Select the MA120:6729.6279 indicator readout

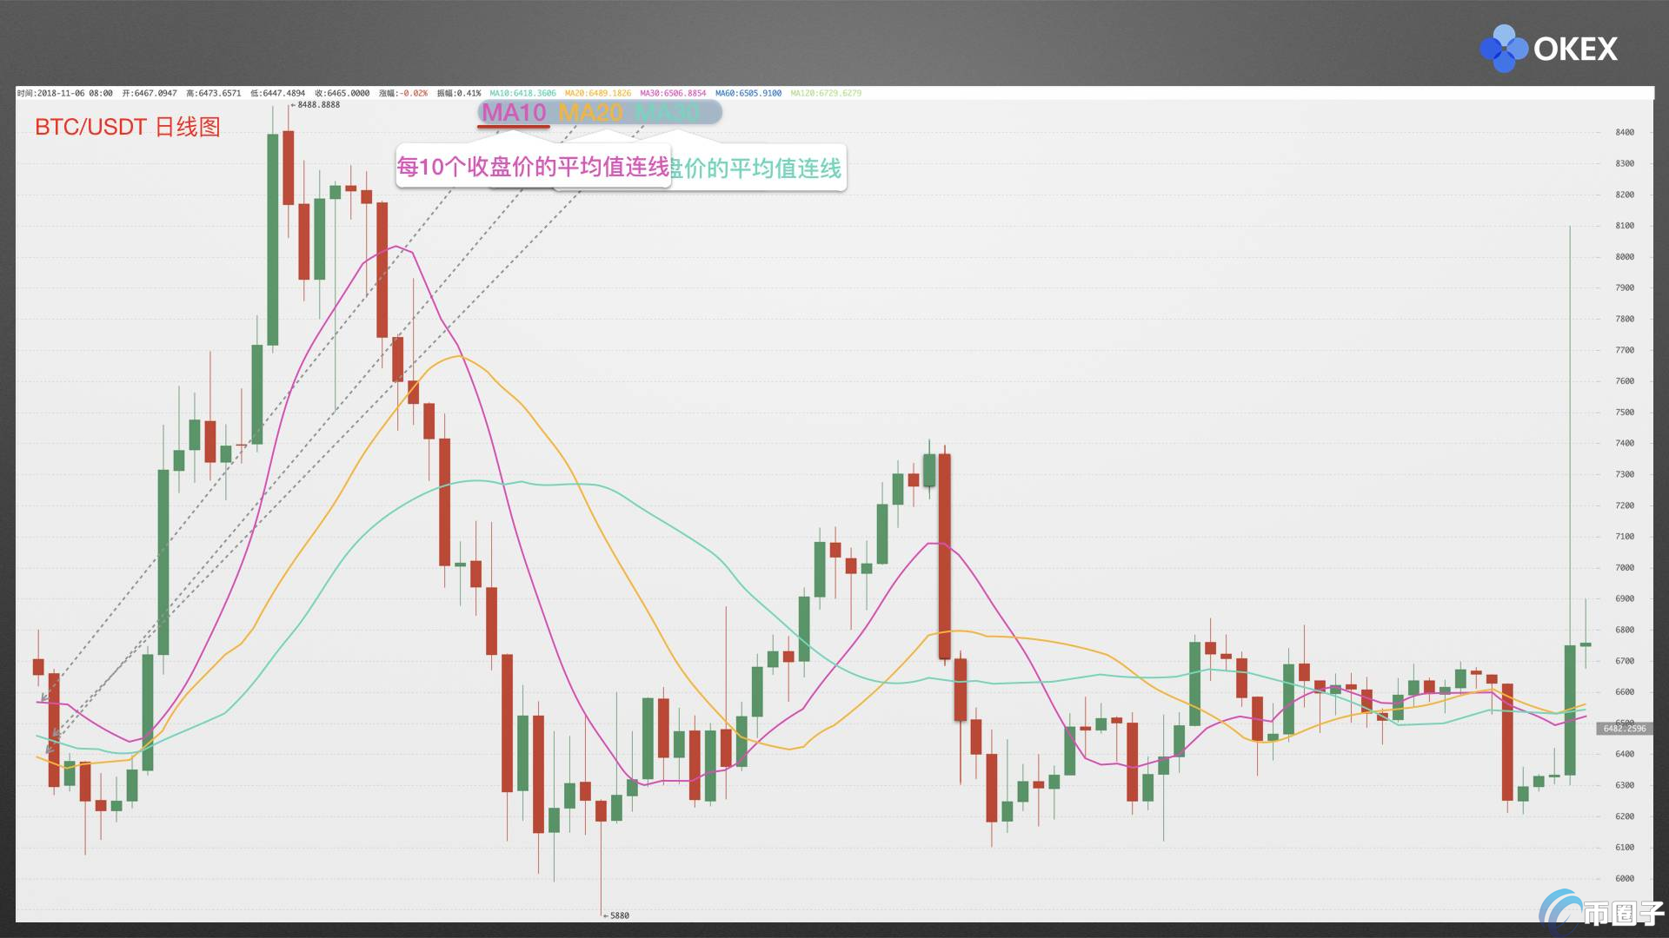[826, 93]
